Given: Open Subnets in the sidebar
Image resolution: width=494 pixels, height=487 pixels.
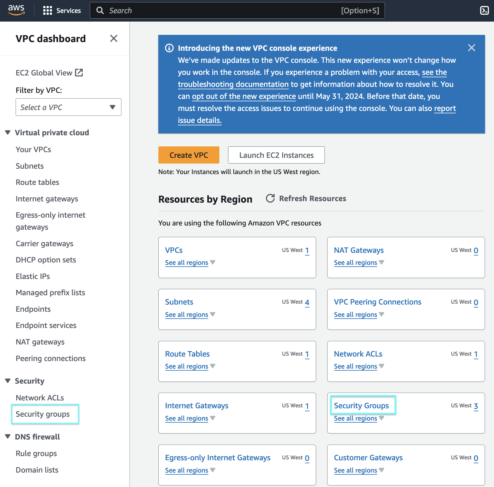Looking at the screenshot, I should [x=30, y=166].
